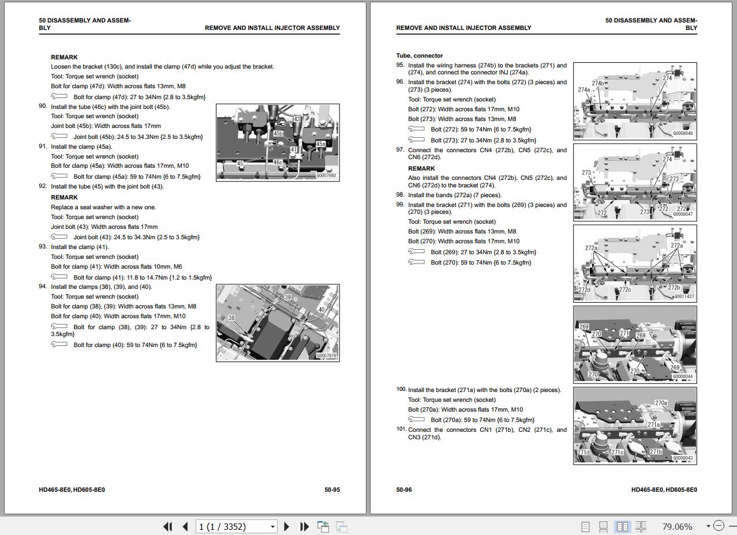Click step 90 'Install the tube (46c)' text

coord(110,107)
